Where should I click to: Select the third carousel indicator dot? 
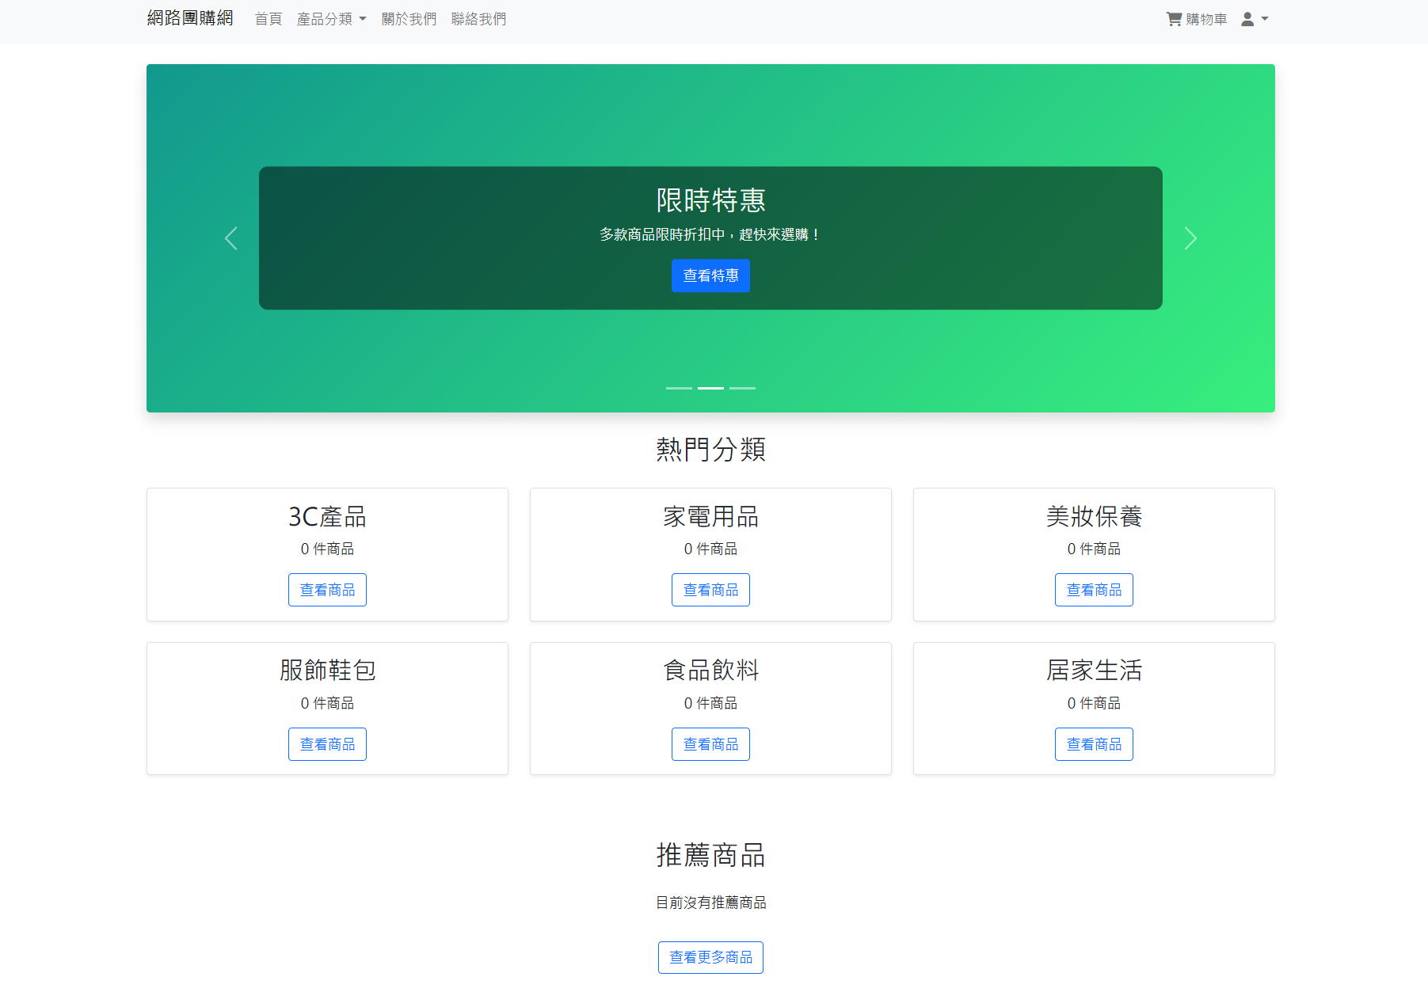coord(742,388)
